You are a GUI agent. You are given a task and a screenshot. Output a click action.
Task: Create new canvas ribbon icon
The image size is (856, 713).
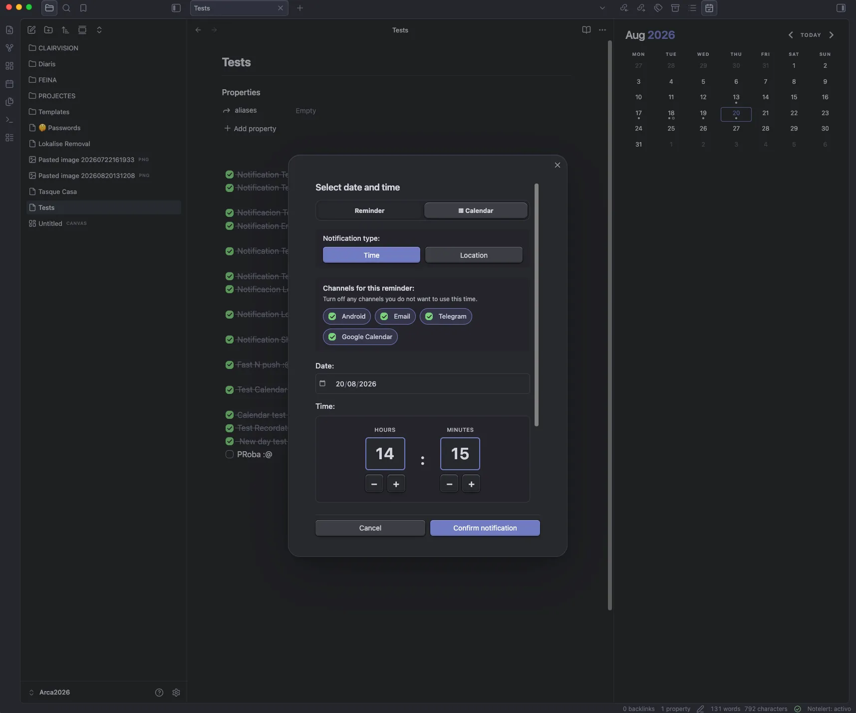point(9,66)
